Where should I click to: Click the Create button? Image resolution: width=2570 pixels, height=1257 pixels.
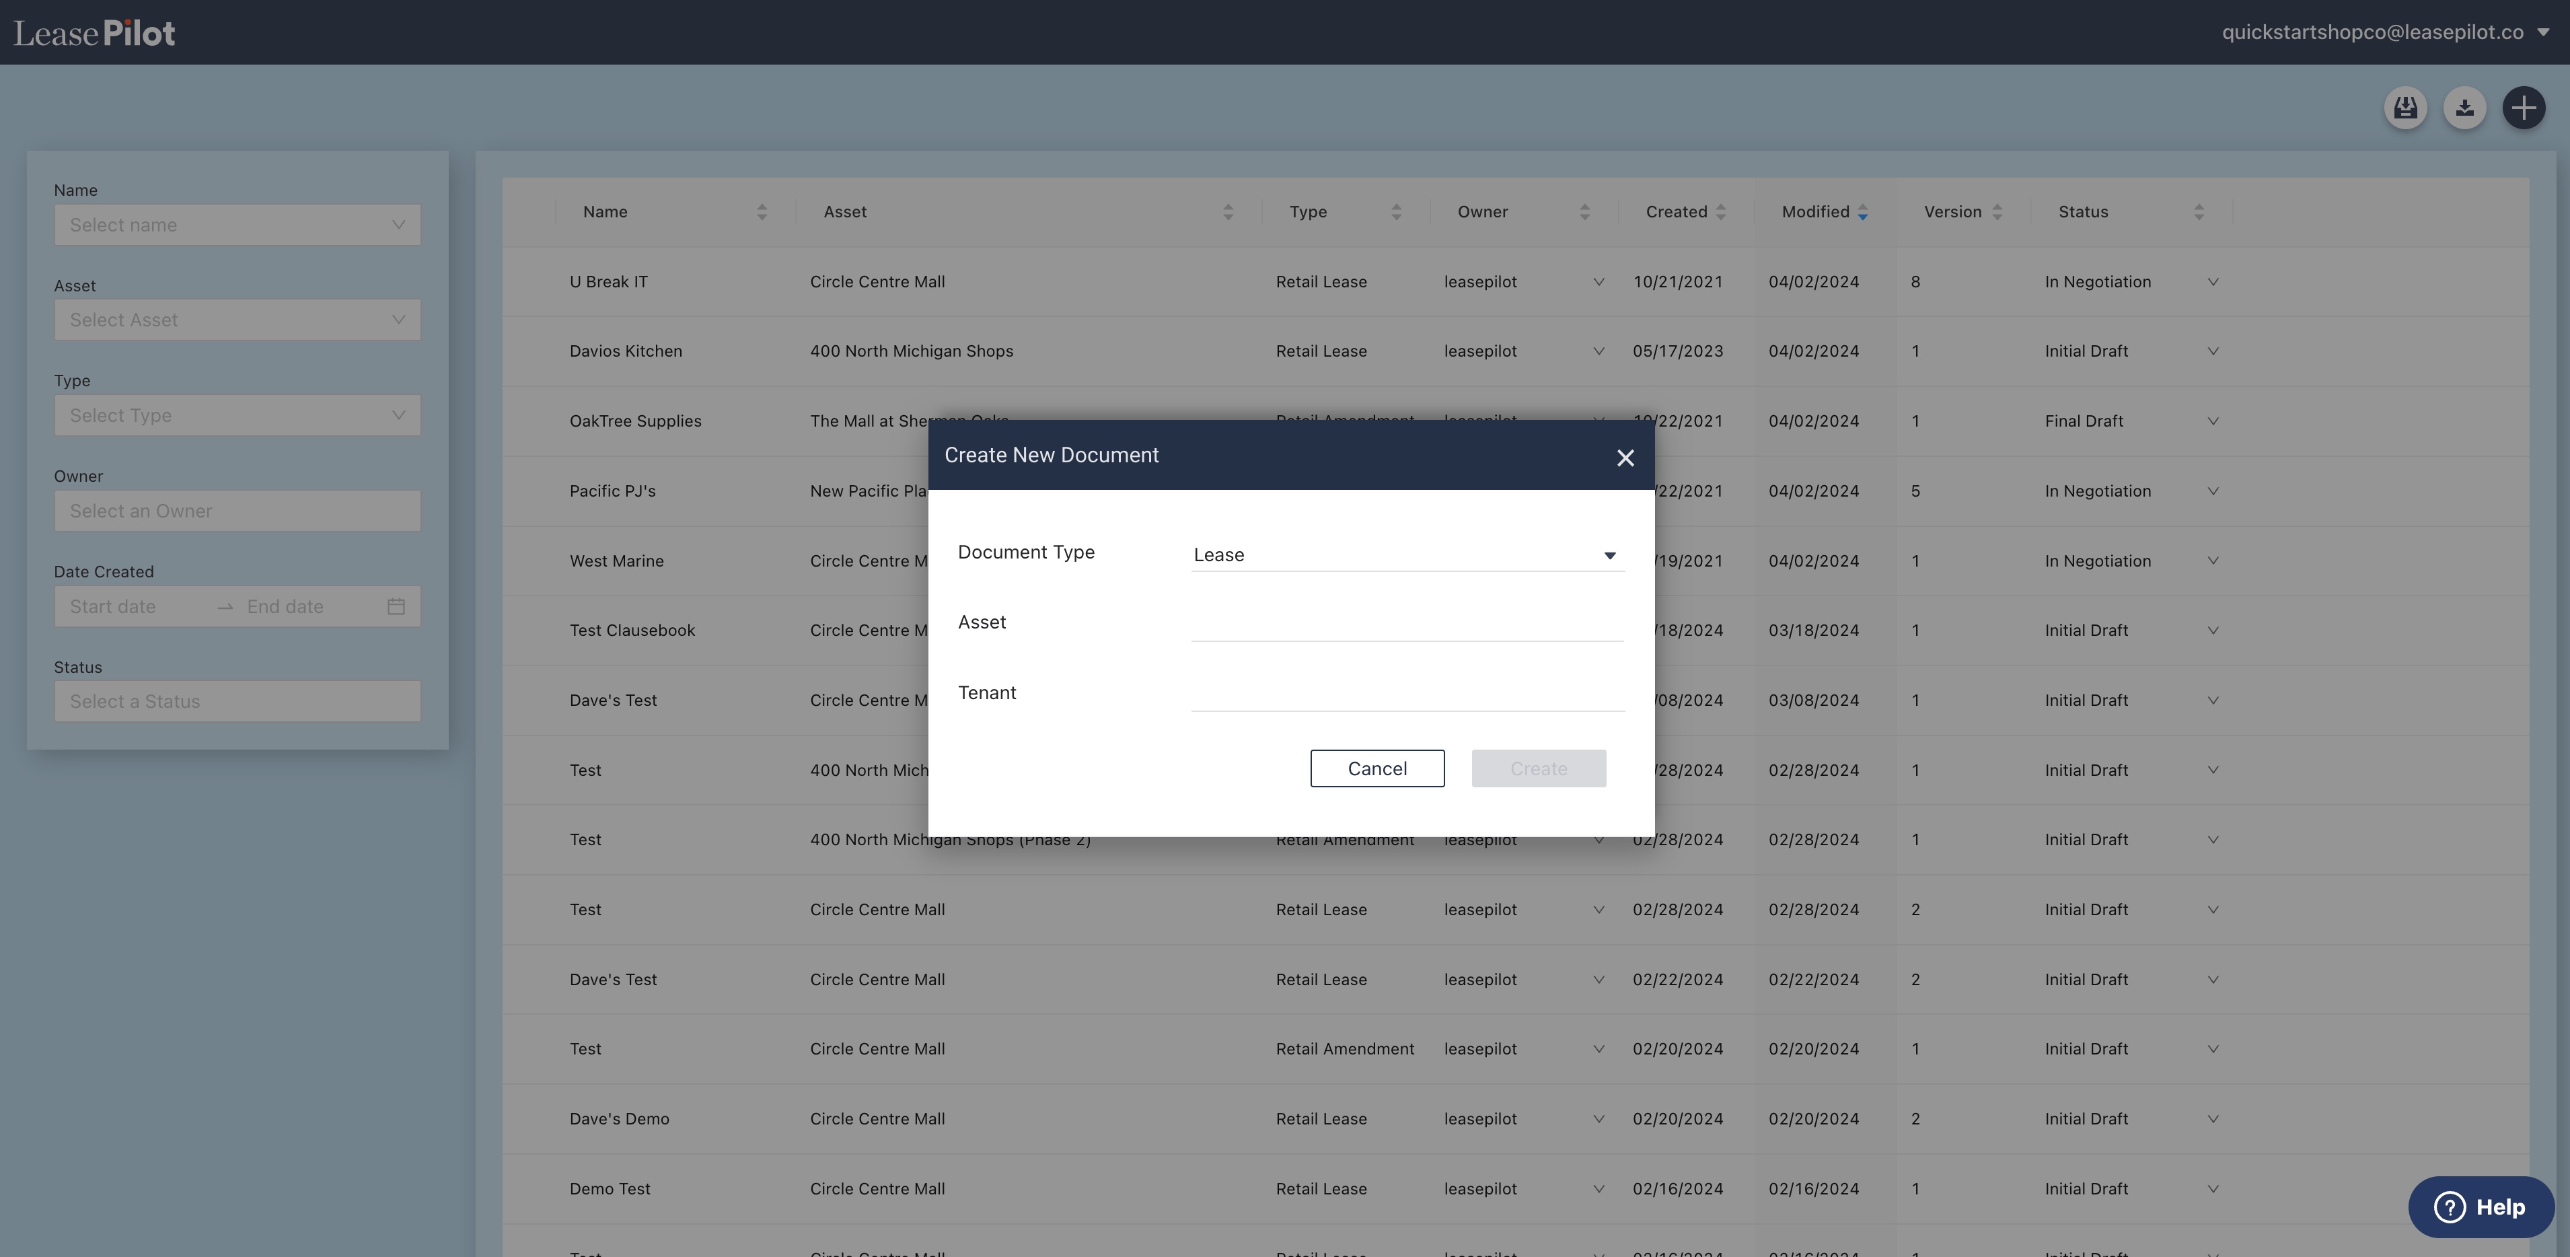(1537, 768)
